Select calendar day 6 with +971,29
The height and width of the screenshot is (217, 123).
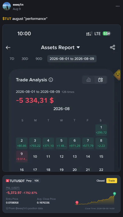[x=74, y=143]
